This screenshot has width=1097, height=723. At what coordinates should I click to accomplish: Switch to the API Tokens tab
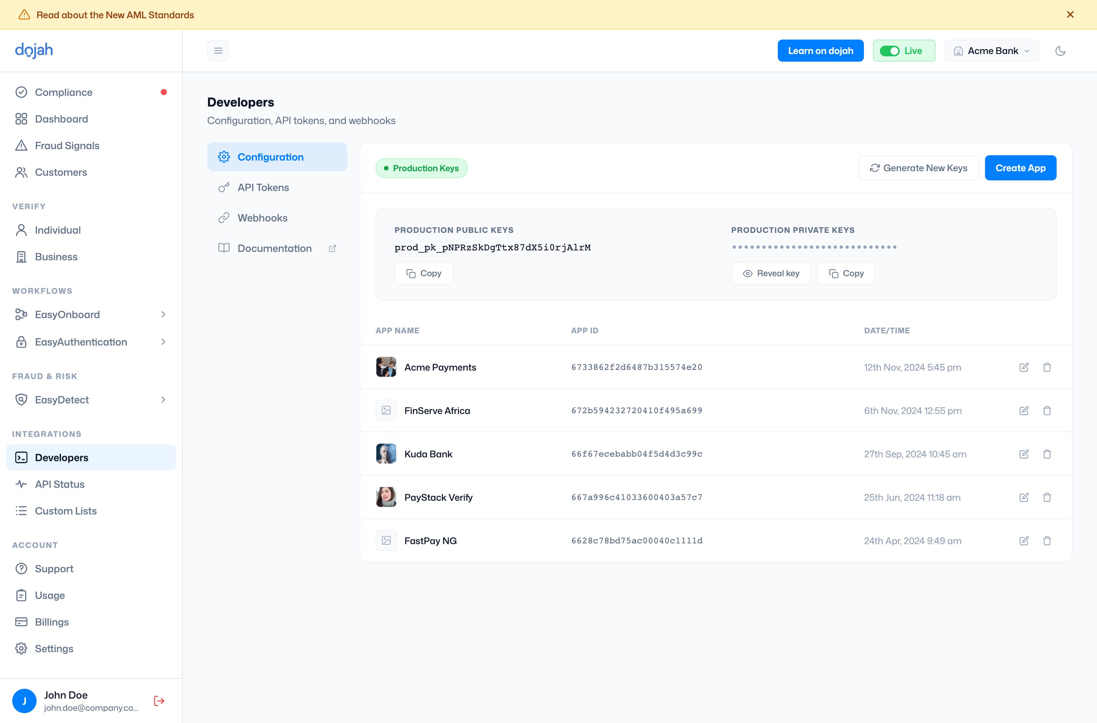[x=277, y=187]
